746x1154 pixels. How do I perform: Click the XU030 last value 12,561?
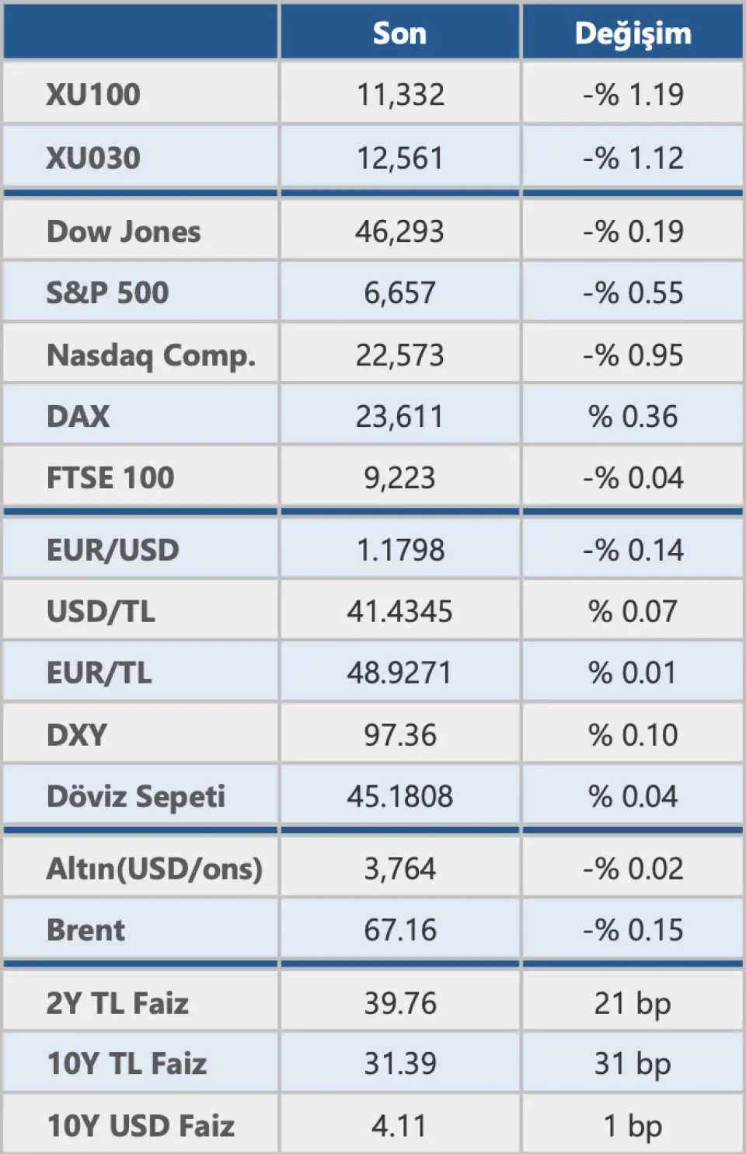(399, 159)
